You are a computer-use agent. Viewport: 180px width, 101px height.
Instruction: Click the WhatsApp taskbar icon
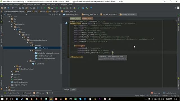pos(75,99)
